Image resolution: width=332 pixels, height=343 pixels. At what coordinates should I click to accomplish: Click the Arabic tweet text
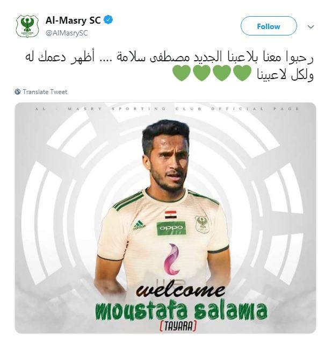coord(169,66)
